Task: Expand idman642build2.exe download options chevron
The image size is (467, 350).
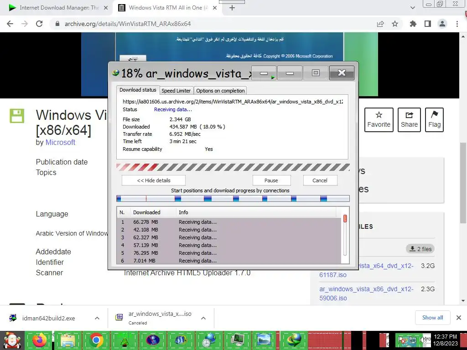Action: pos(97,318)
